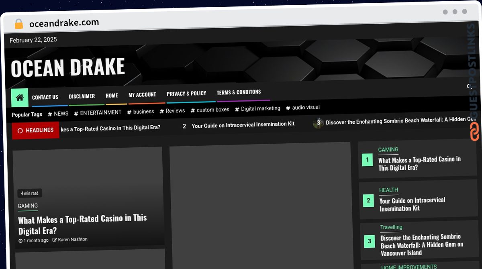Click the padlock icon beside the URL
This screenshot has height=269, width=482.
tap(18, 24)
